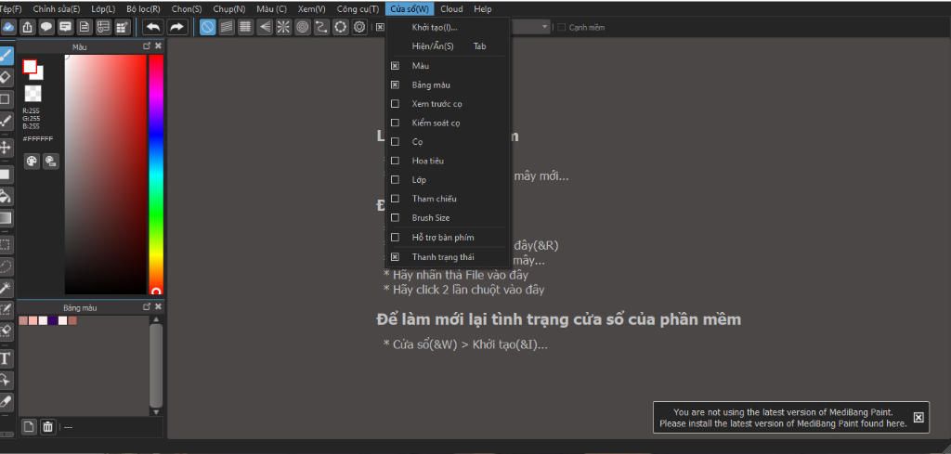Click the Bảng màu scrollbar up arrow
The height and width of the screenshot is (454, 951).
[156, 319]
